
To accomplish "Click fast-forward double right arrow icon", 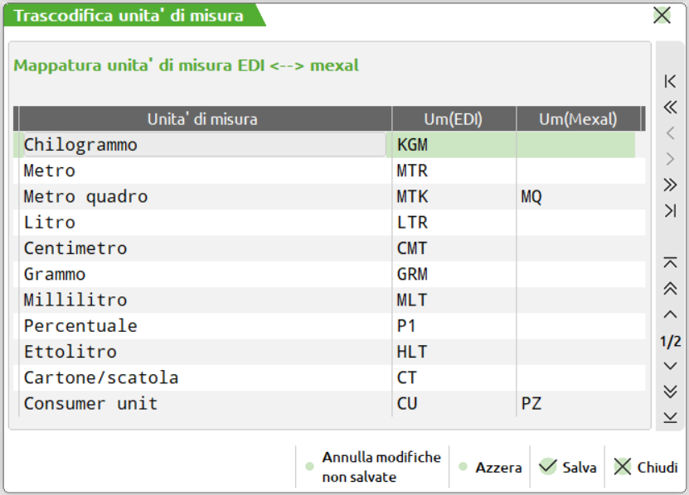I will [x=671, y=185].
